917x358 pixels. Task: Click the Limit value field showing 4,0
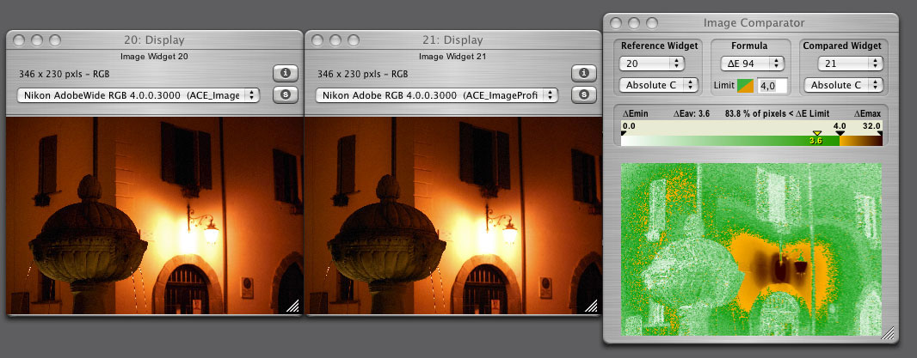[772, 86]
